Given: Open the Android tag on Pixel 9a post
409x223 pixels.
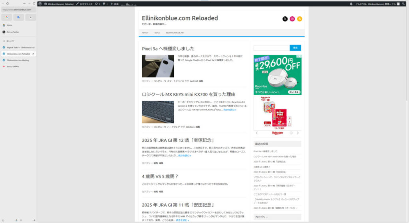Looking at the screenshot, I should coord(194,81).
